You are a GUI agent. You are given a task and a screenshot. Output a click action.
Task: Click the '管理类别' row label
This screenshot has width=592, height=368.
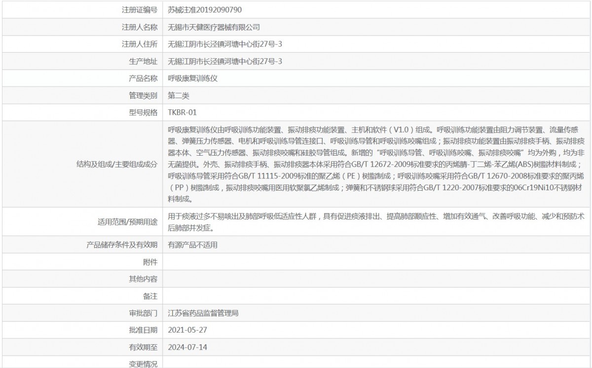pyautogui.click(x=143, y=96)
